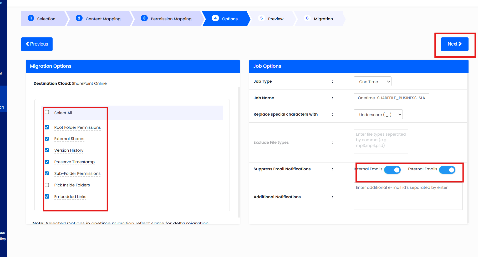This screenshot has width=478, height=257.
Task: Click the step 4 number badge
Action: click(215, 18)
